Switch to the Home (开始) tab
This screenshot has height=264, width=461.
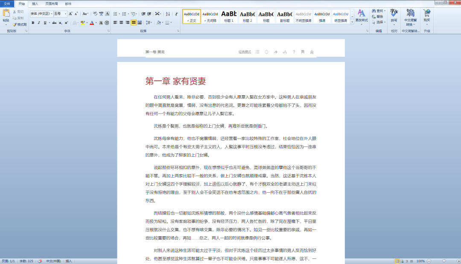pos(22,4)
